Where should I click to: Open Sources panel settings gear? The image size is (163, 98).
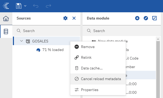(65, 18)
